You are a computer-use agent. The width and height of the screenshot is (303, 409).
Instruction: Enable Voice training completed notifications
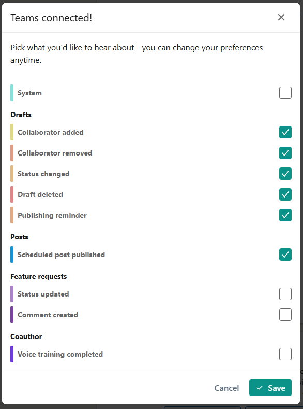tap(285, 354)
